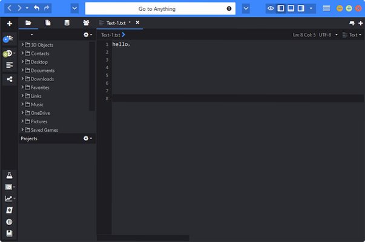Close the Text-1.txt tab
The width and height of the screenshot is (365, 242).
[x=137, y=22]
